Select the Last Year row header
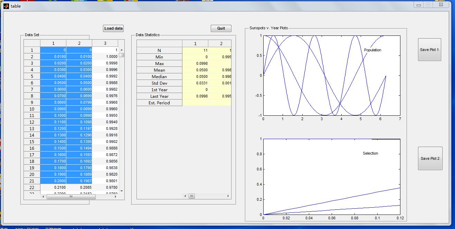Viewport: 455px width, 229px height. point(159,96)
